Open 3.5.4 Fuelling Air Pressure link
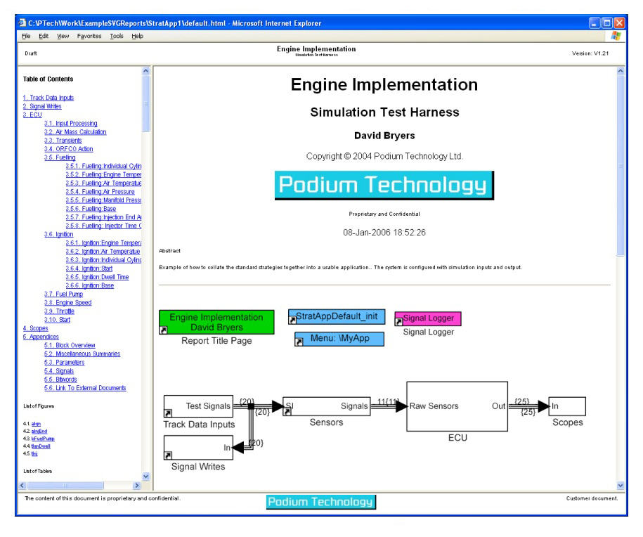643x537 pixels. click(x=100, y=192)
